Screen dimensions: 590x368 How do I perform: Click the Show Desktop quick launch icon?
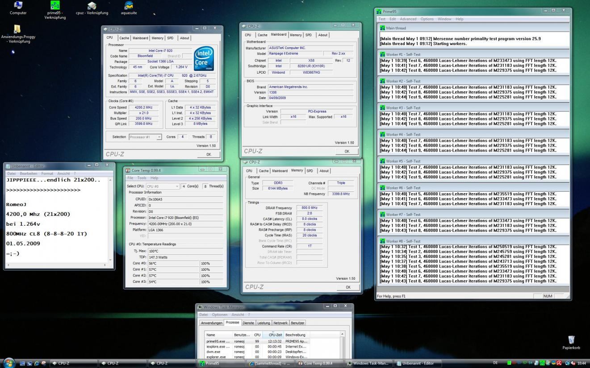22,363
